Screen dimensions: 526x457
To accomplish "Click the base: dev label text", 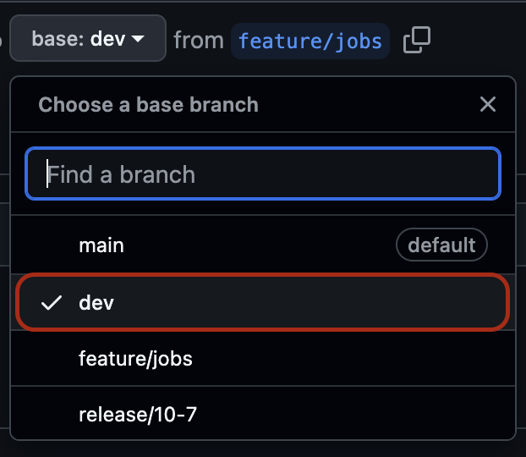I will click(78, 39).
